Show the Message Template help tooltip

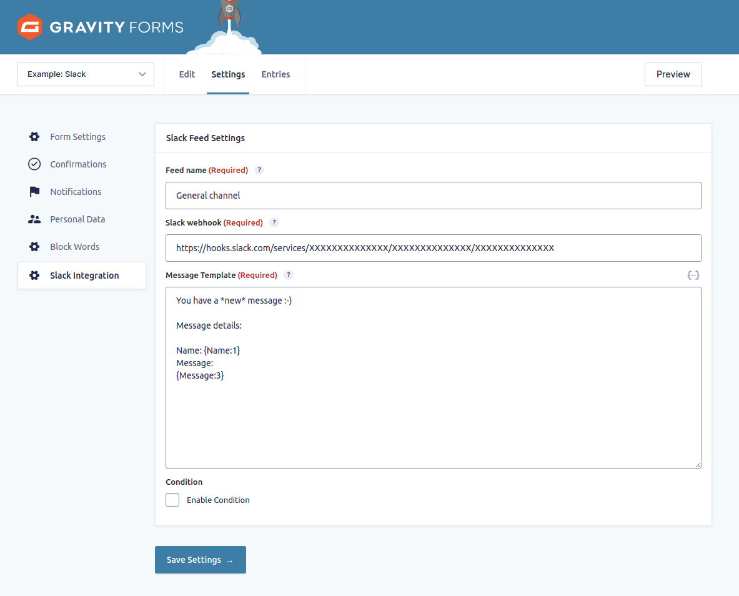pyautogui.click(x=288, y=275)
